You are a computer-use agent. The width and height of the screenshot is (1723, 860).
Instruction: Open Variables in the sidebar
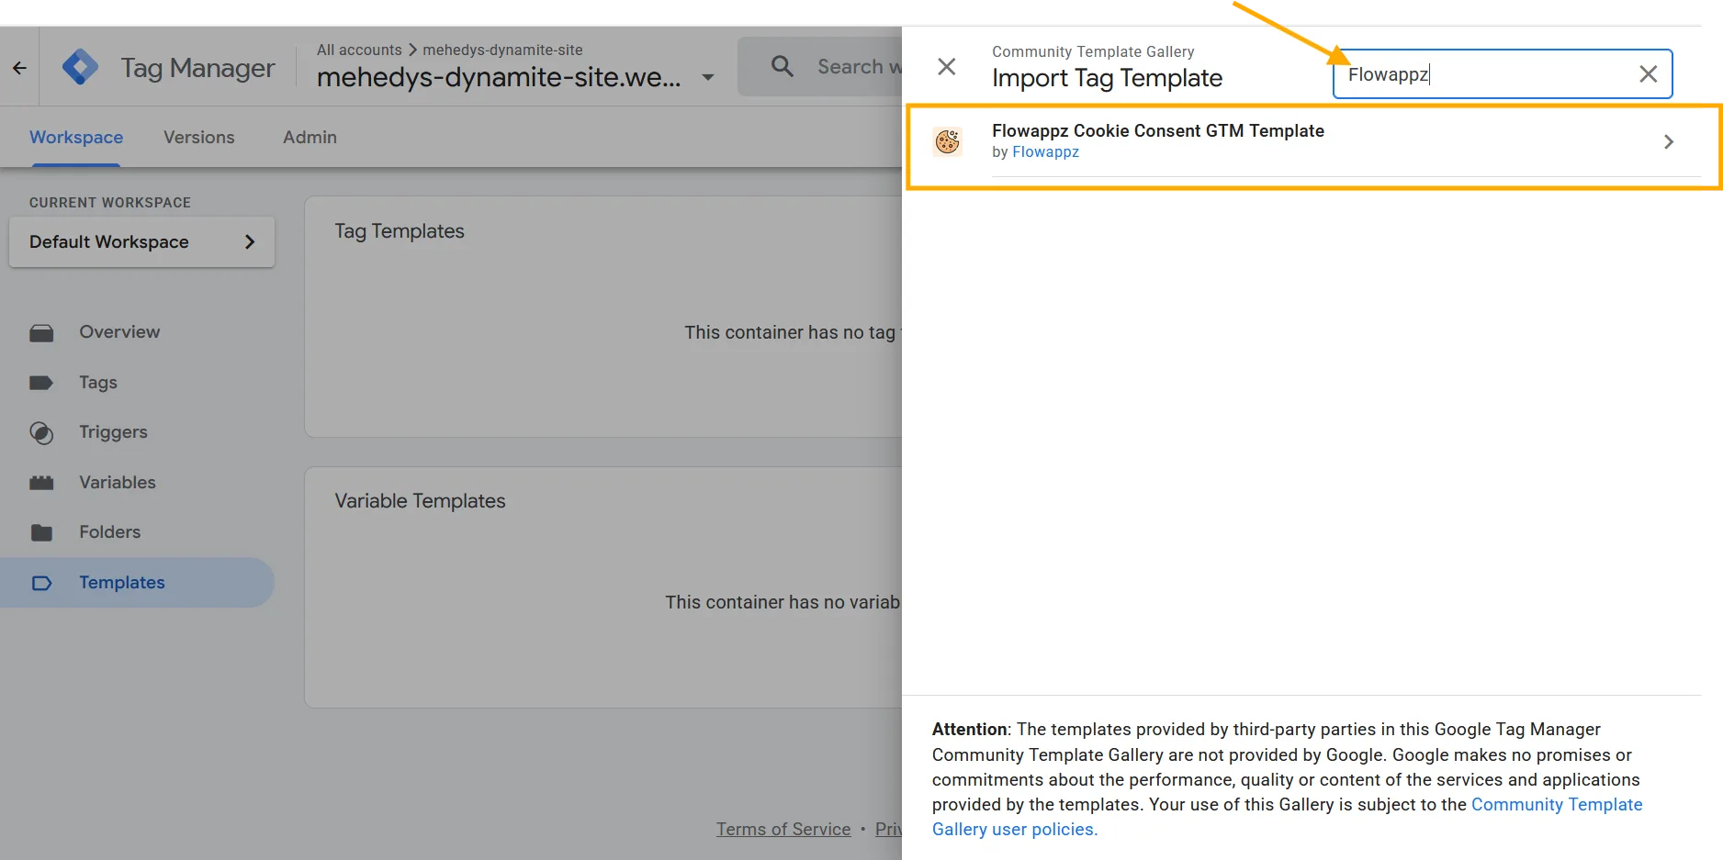(x=118, y=483)
